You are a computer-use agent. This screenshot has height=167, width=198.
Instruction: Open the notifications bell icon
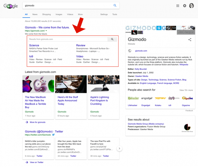185,6
